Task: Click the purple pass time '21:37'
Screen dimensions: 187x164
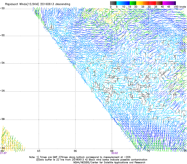Action: click(x=3, y=153)
